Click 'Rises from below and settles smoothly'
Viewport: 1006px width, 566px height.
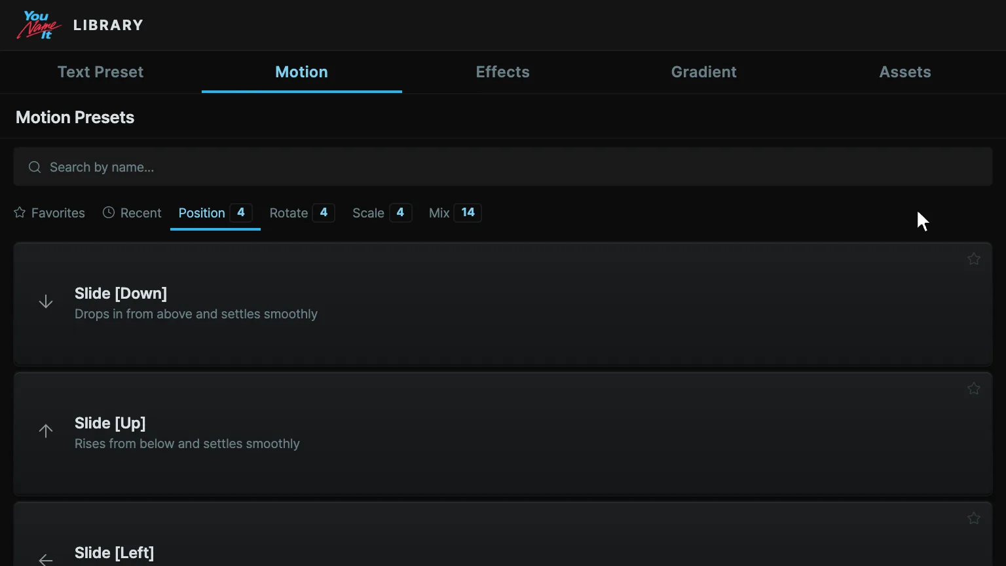pos(187,444)
